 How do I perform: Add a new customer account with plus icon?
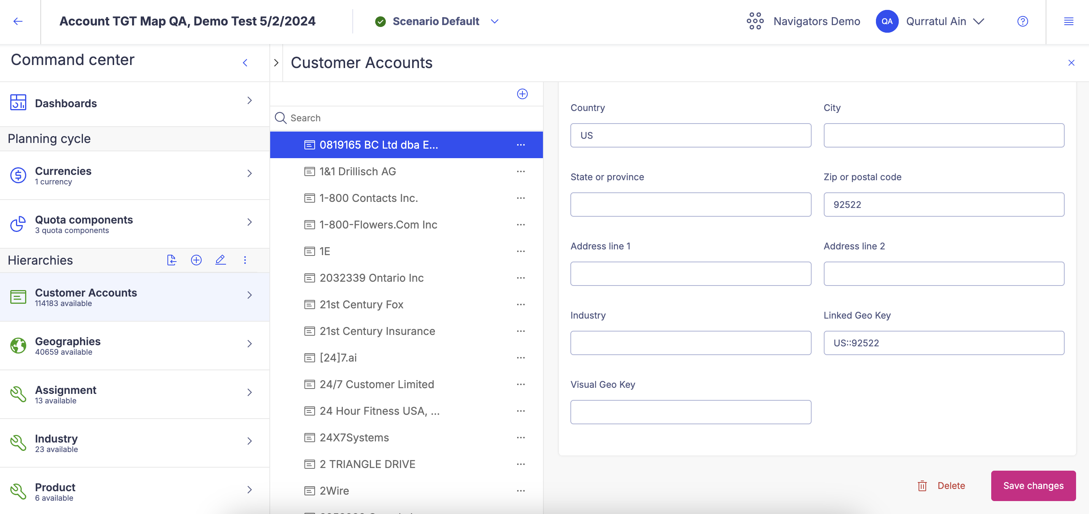pyautogui.click(x=522, y=94)
